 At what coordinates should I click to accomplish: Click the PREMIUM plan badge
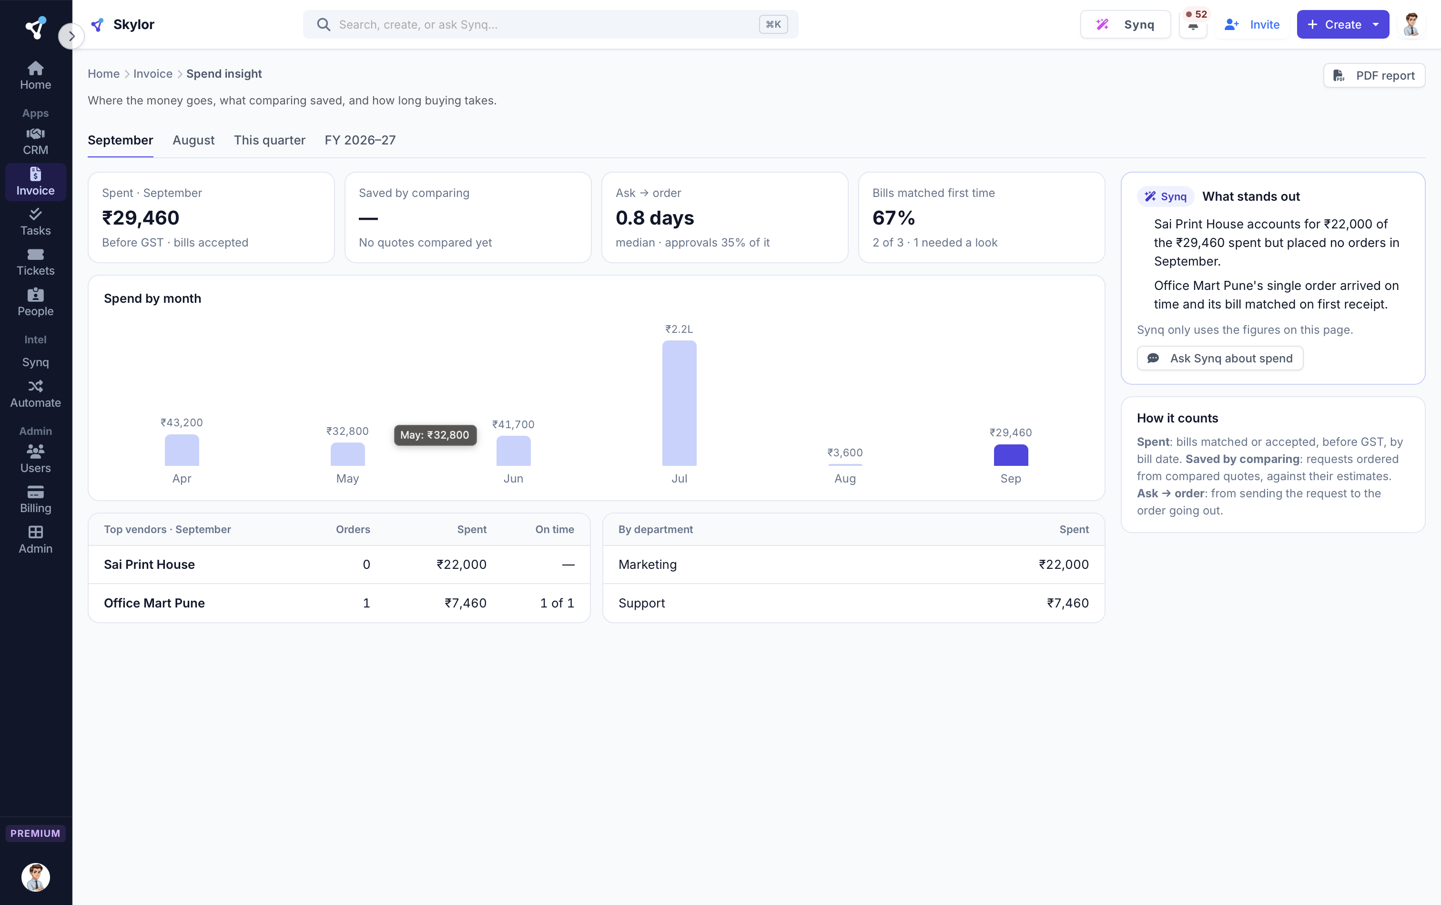(x=35, y=833)
